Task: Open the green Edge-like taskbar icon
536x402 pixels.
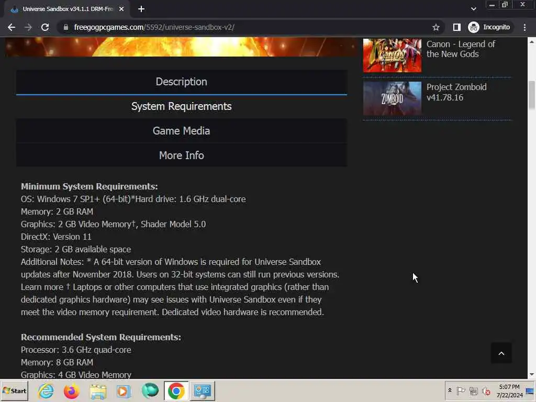Action: pos(150,390)
